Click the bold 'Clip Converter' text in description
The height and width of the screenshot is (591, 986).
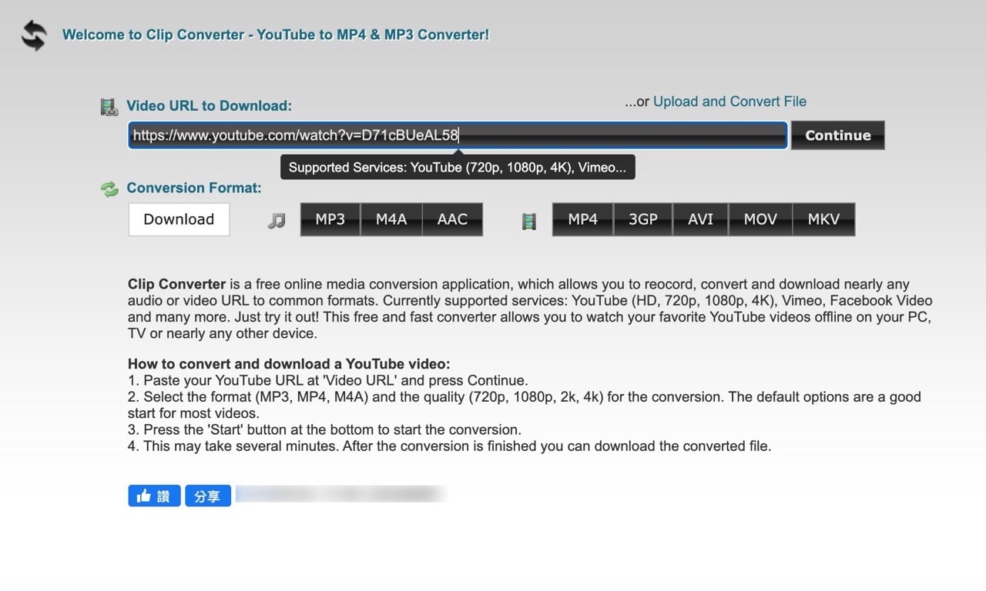pyautogui.click(x=177, y=284)
